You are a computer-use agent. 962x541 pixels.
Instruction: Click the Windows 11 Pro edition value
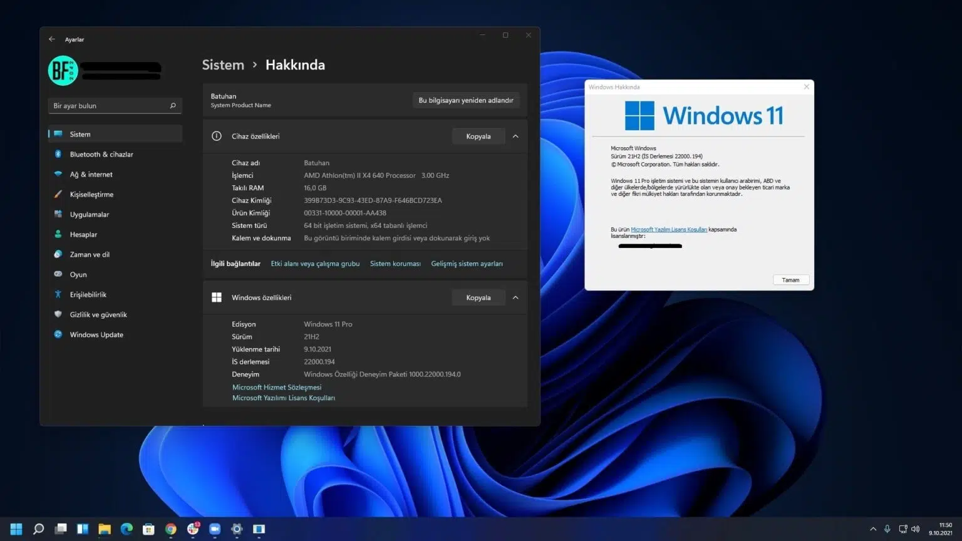pyautogui.click(x=328, y=324)
